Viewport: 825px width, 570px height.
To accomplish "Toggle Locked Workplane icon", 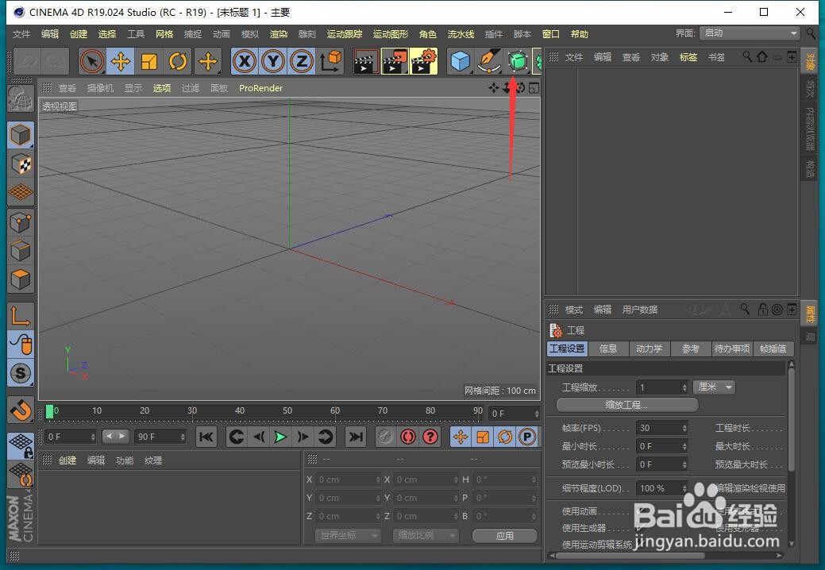I will 21,446.
